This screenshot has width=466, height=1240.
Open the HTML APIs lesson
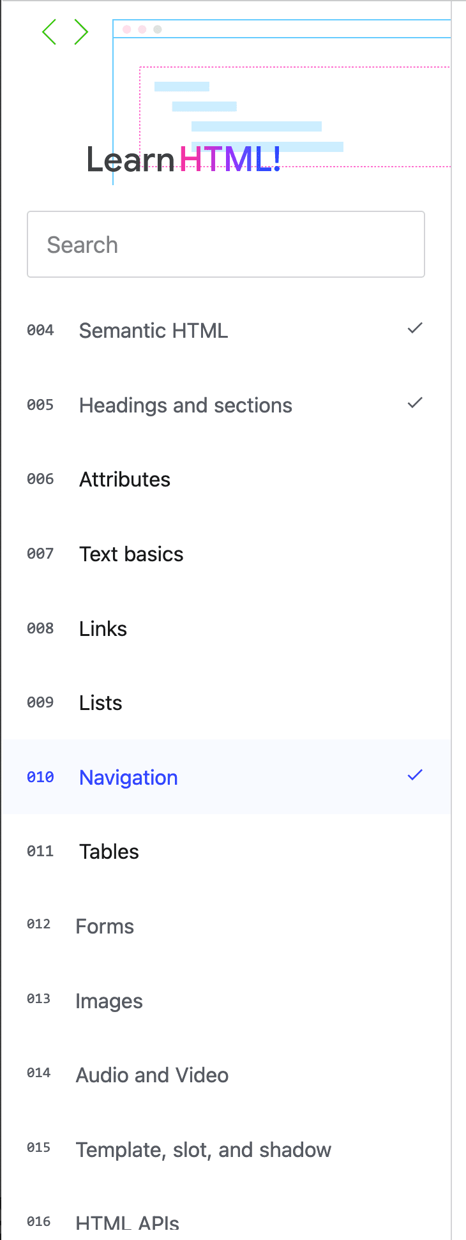coord(127,1220)
